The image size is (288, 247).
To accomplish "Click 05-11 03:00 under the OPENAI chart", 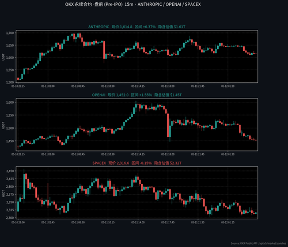I will tap(48, 154).
